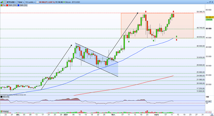Click the 15 800,00 level label

click(201, 91)
